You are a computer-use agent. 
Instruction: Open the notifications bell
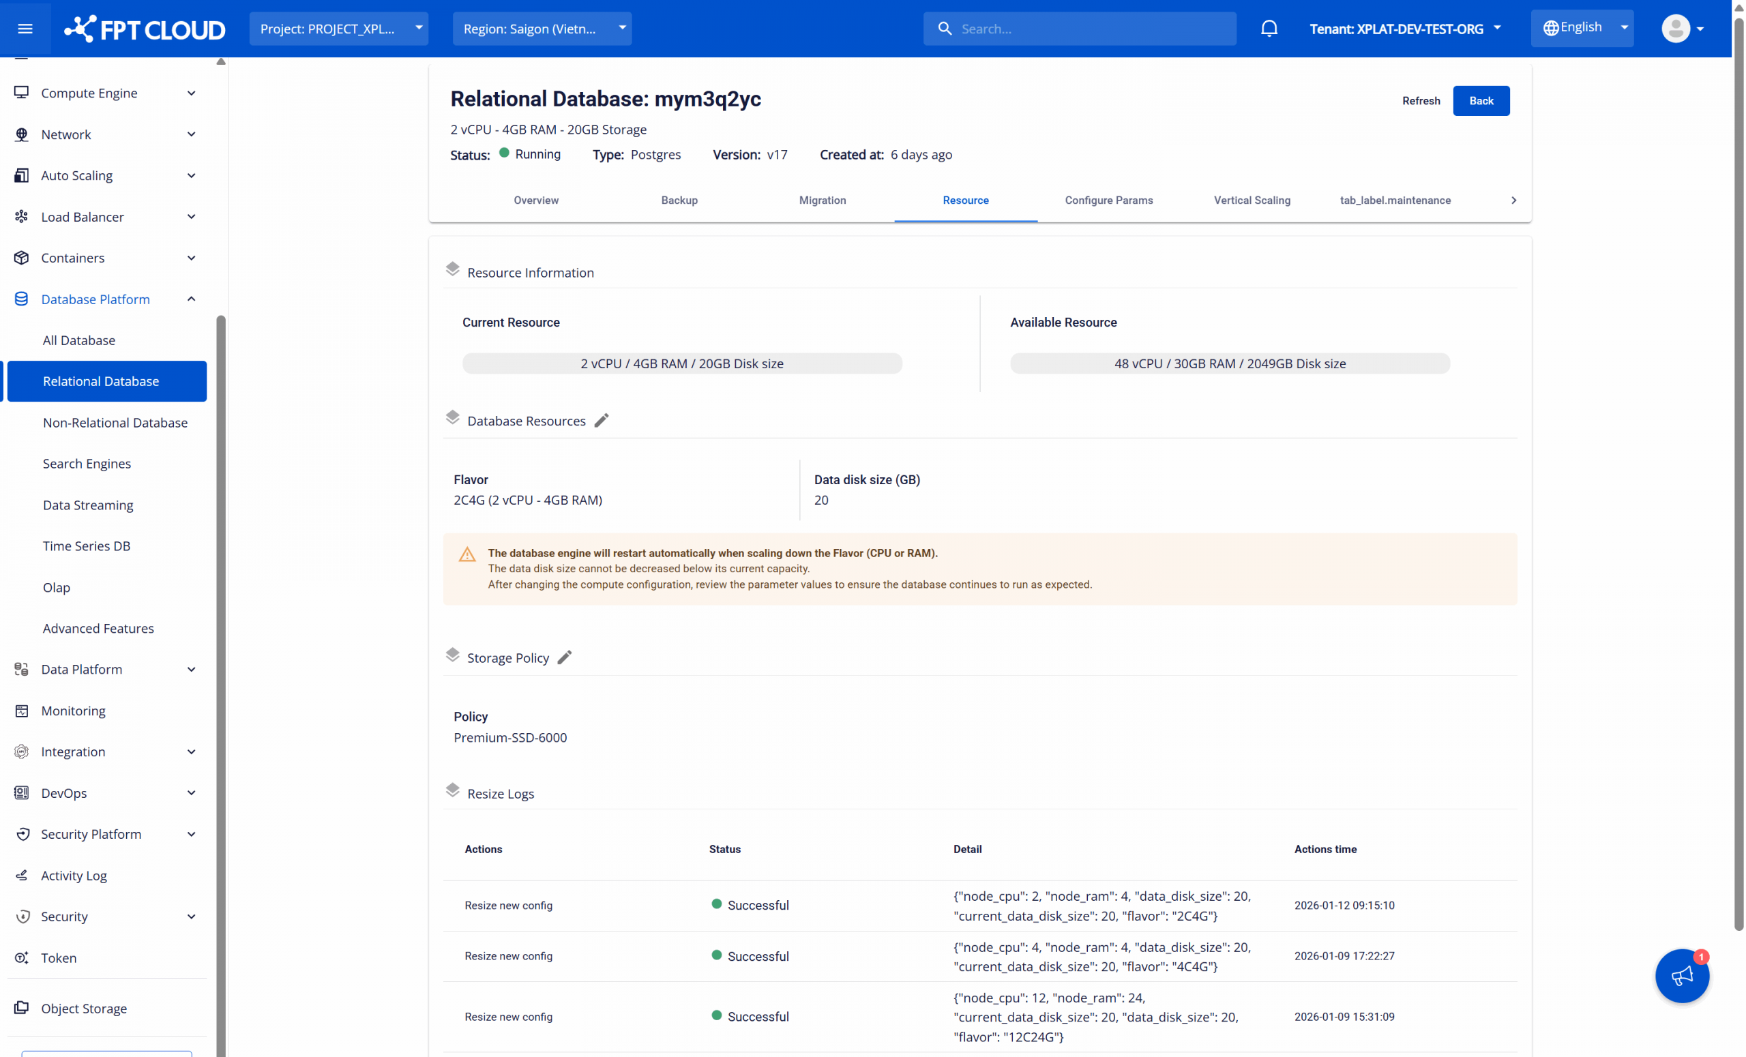point(1269,29)
